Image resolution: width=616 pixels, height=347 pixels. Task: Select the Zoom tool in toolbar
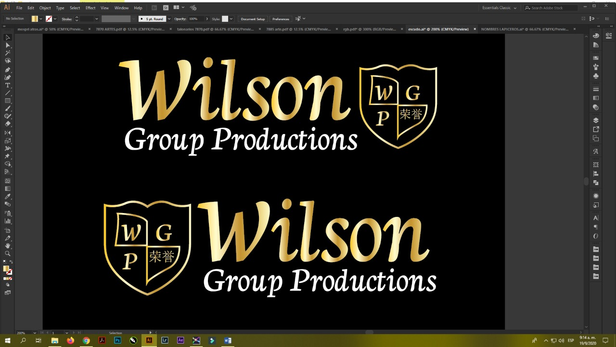click(8, 254)
